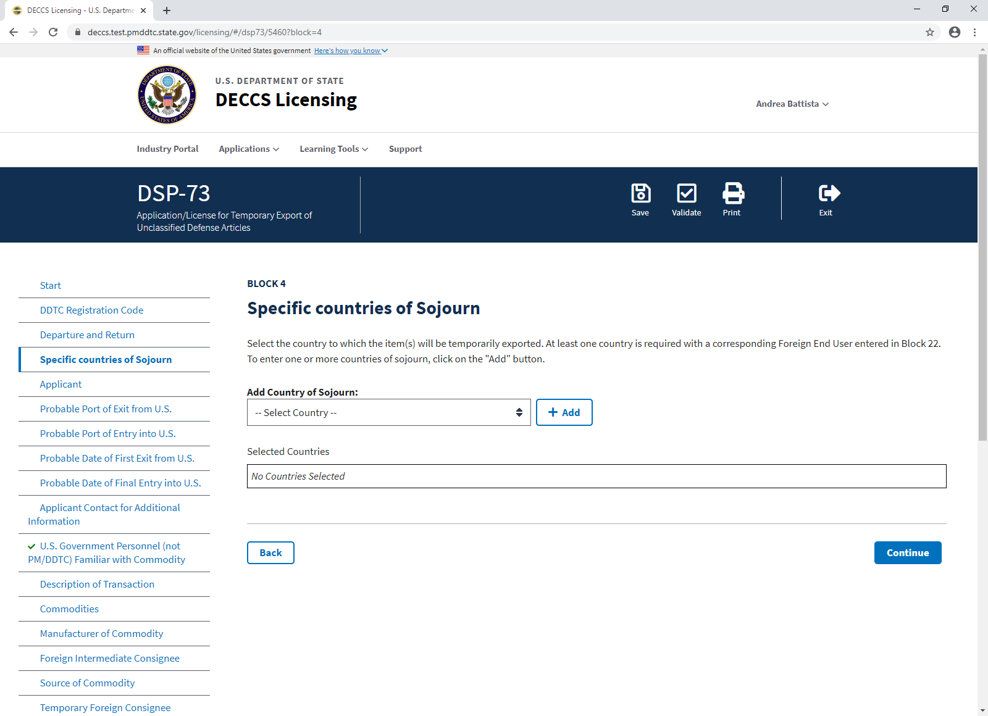Click the scrollbar down arrow
Screen dimensions: 988x716
point(983,711)
